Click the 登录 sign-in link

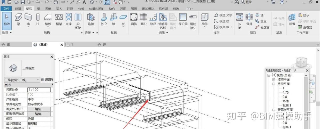[249, 2]
